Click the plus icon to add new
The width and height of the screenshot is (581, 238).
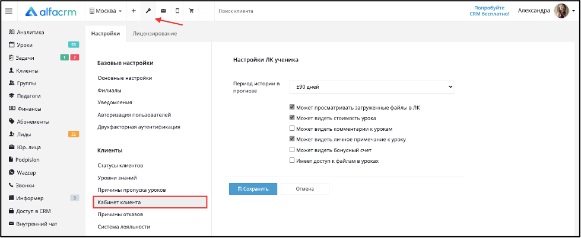point(134,11)
